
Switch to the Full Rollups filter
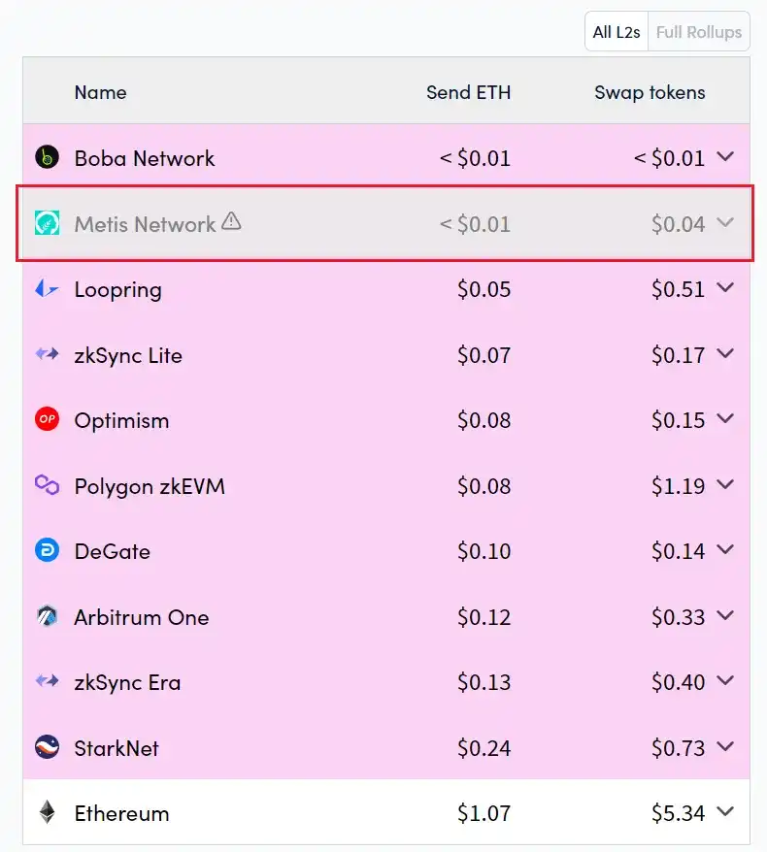point(699,32)
